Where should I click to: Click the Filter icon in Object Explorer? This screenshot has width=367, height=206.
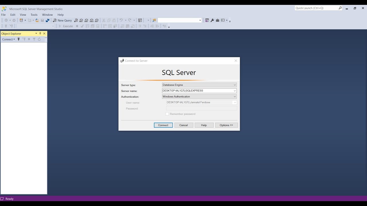34,39
